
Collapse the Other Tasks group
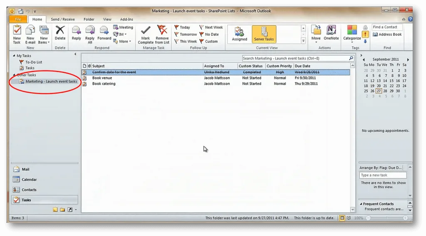[x=14, y=75]
